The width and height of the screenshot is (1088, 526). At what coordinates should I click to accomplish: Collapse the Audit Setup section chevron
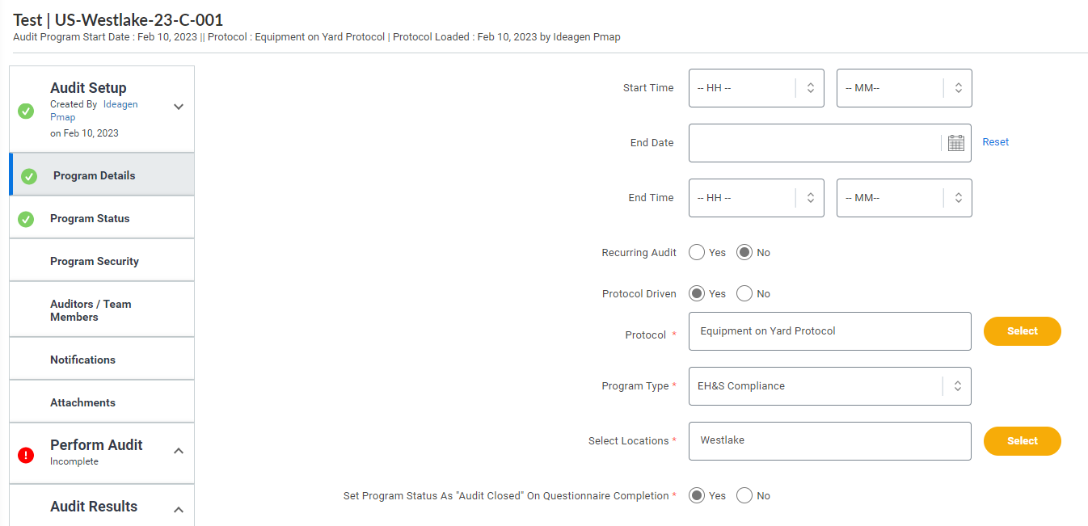pos(179,107)
